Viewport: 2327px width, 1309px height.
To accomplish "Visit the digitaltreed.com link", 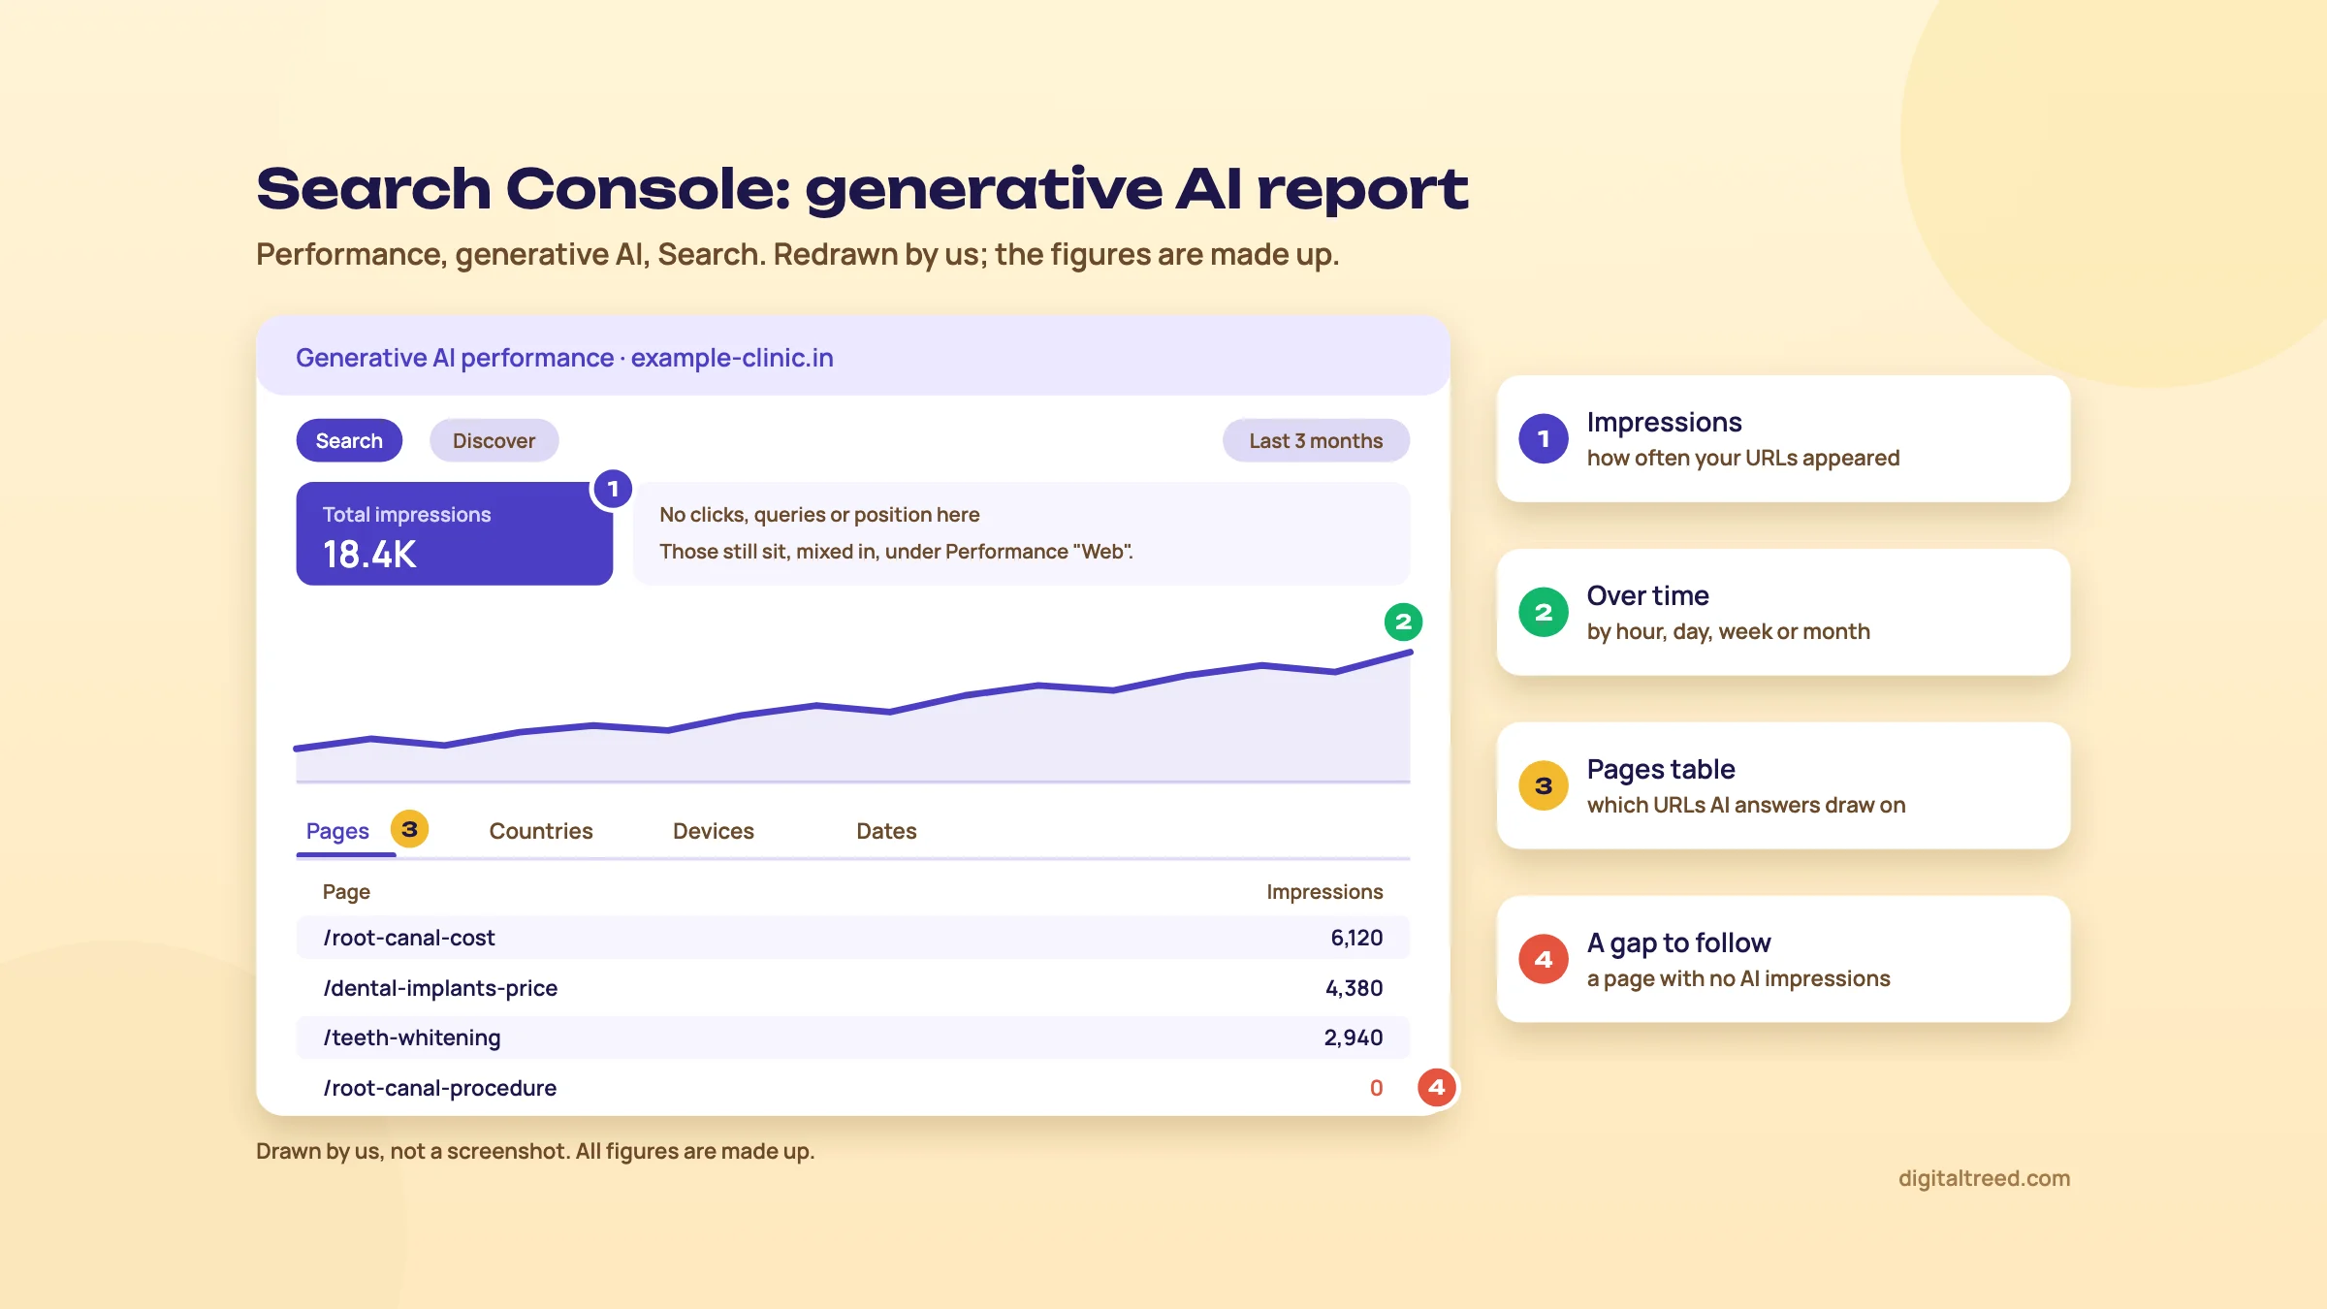I will (x=1984, y=1178).
